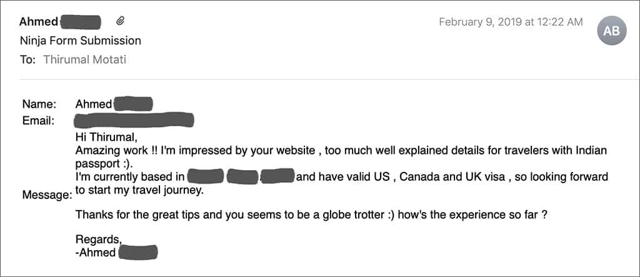640x277 pixels.
Task: Select recipient Thirumal Motati
Action: (x=85, y=59)
